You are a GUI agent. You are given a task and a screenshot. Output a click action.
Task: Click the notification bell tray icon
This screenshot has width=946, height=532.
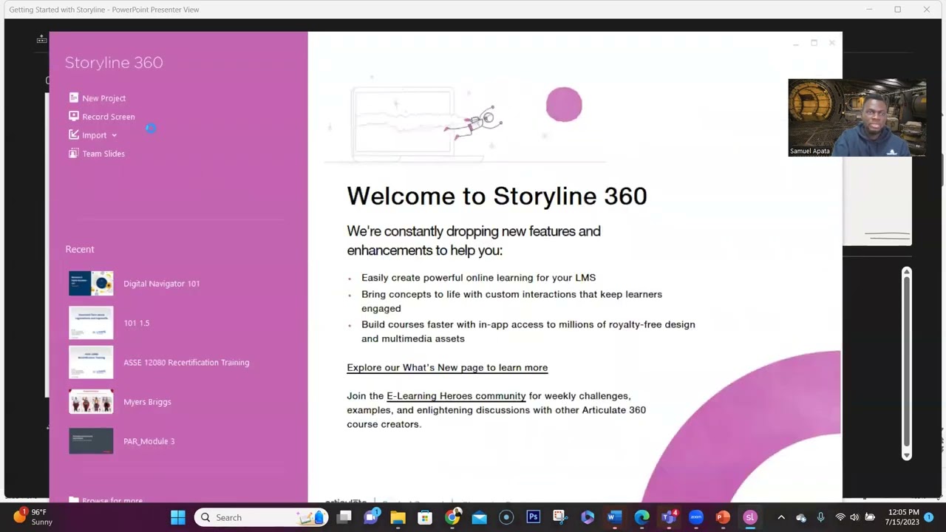pyautogui.click(x=929, y=517)
